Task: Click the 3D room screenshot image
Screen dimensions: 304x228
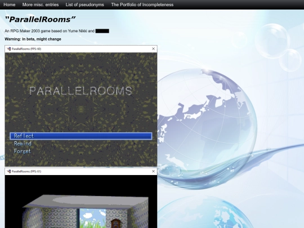Action: pyautogui.click(x=81, y=198)
